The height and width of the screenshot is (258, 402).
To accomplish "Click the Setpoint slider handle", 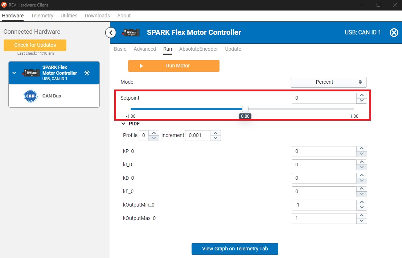I will point(245,109).
